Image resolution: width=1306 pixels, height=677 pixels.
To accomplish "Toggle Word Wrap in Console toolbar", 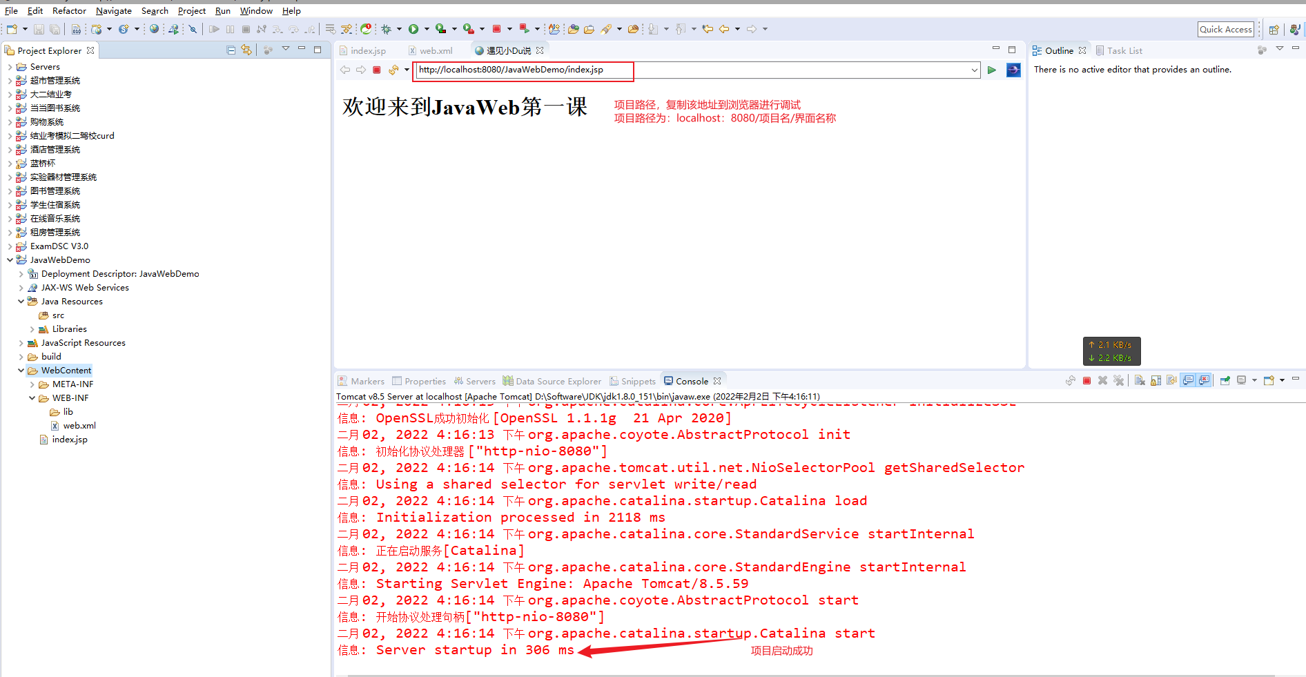I will [1171, 380].
